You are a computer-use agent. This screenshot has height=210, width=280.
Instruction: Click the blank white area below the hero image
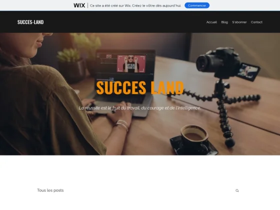[x=140, y=169]
